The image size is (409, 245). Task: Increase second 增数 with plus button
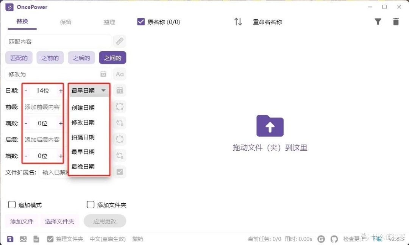(x=61, y=156)
